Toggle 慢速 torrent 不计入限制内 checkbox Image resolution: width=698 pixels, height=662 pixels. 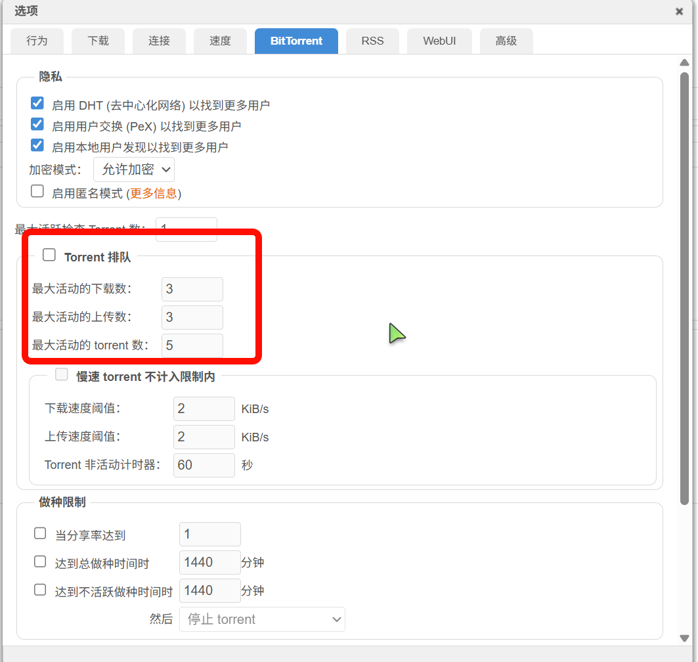click(x=62, y=374)
